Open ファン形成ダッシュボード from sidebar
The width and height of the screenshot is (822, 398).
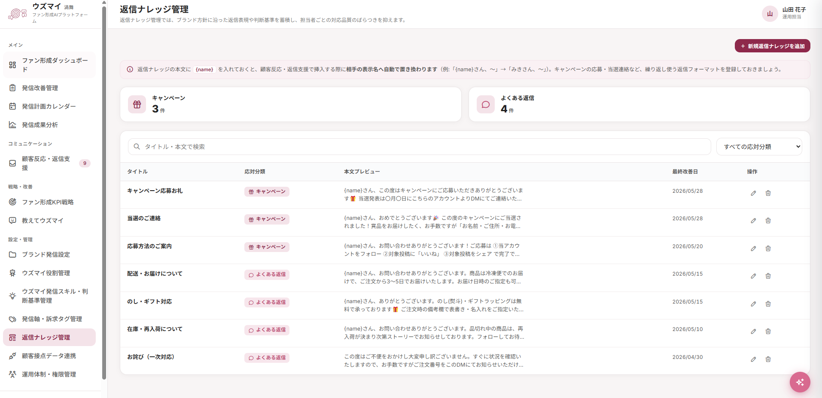(x=49, y=65)
